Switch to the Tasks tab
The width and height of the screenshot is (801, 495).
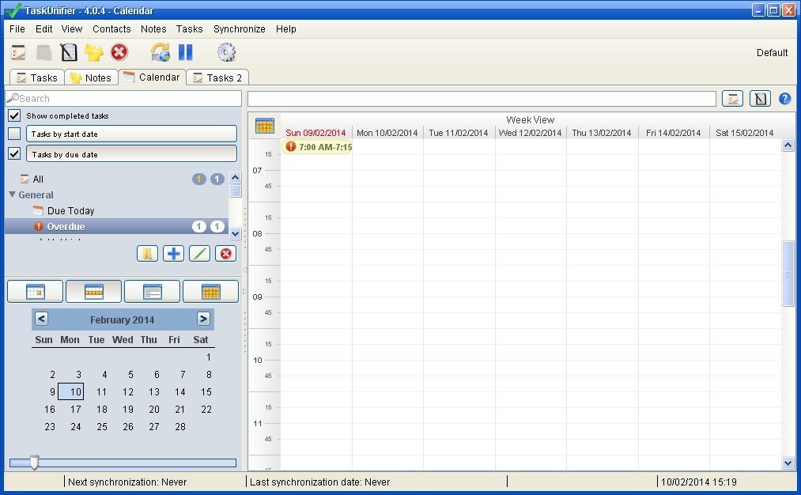coord(37,77)
